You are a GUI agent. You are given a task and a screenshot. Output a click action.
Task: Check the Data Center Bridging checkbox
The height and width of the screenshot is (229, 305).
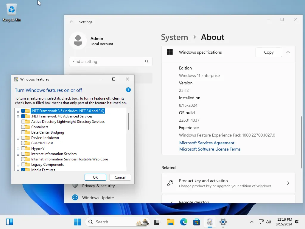23,132
